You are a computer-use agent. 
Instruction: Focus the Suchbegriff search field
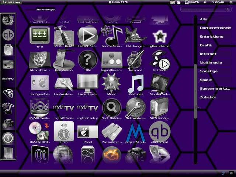point(206,10)
